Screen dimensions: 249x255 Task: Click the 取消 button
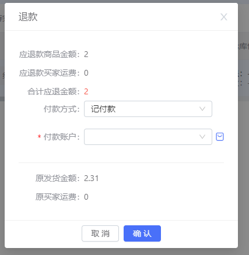point(100,233)
